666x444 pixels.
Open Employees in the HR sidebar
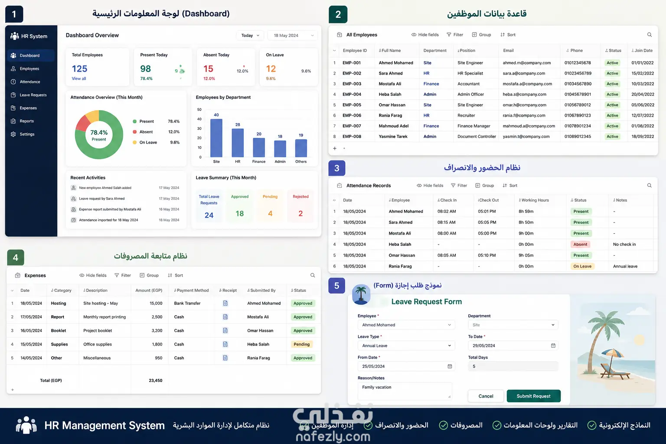29,69
